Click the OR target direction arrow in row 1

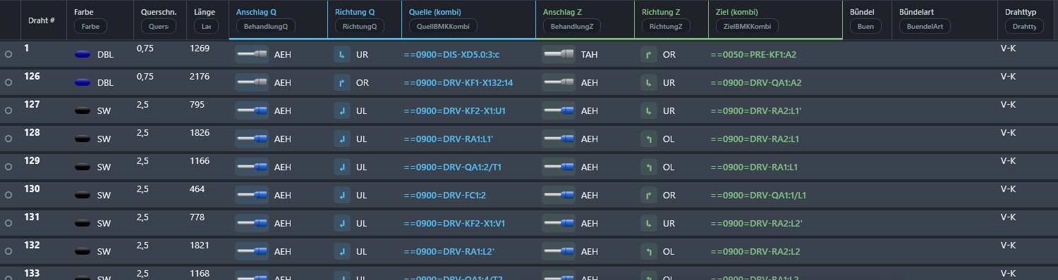[x=650, y=54]
